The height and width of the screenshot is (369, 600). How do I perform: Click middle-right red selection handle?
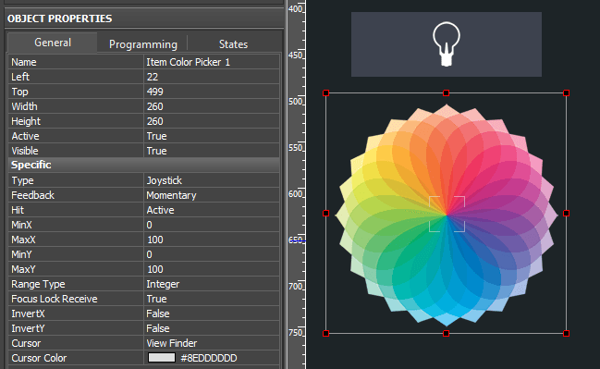(x=567, y=214)
